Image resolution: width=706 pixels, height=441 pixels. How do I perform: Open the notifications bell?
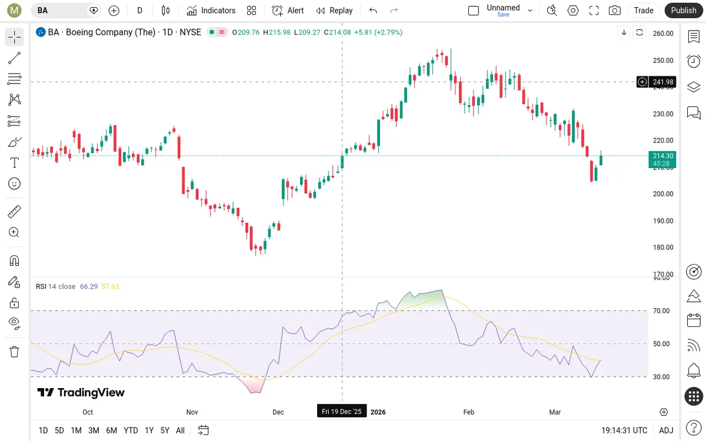click(694, 371)
